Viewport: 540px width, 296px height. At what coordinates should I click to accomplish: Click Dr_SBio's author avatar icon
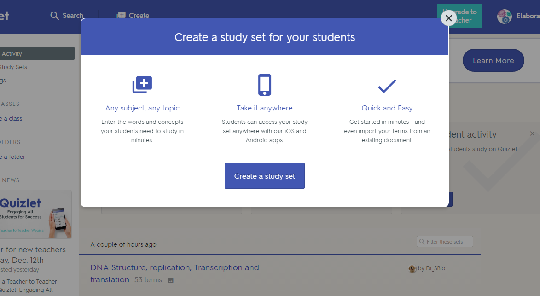[x=412, y=269]
